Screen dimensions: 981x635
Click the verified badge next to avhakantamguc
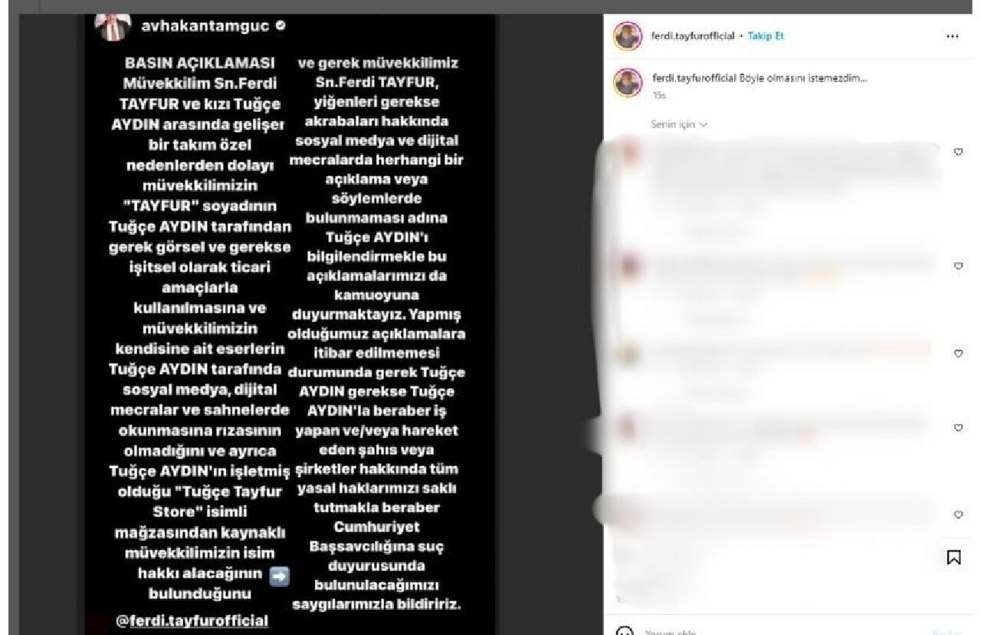[281, 25]
